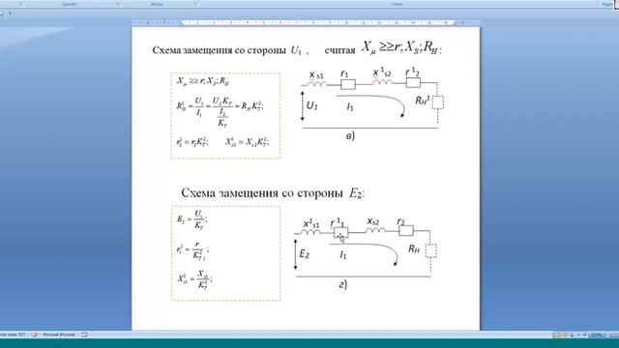Click the heading "Схема замещения со стороны E2"
This screenshot has height=348, width=619.
[x=273, y=193]
